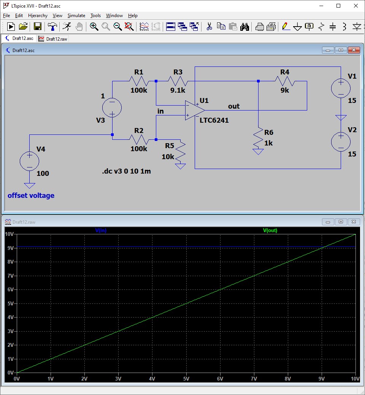Select the Label Net tool

click(309, 27)
